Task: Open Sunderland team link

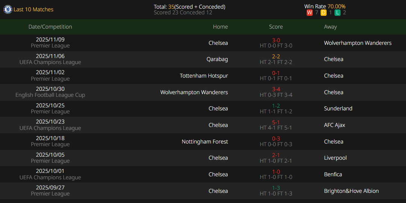Action: tap(338, 108)
